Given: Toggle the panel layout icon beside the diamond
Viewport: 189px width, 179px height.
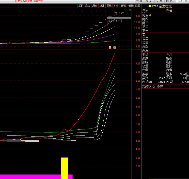Looking at the screenshot, I should [x=129, y=10].
